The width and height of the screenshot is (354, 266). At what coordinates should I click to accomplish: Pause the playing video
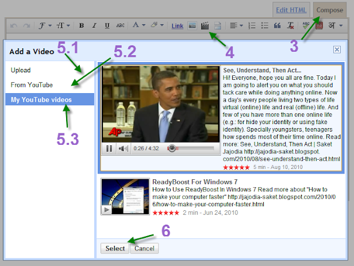(109, 148)
